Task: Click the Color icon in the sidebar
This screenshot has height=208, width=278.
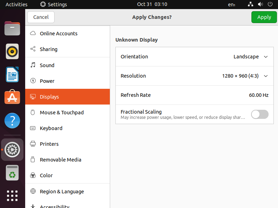Action: click(33, 175)
